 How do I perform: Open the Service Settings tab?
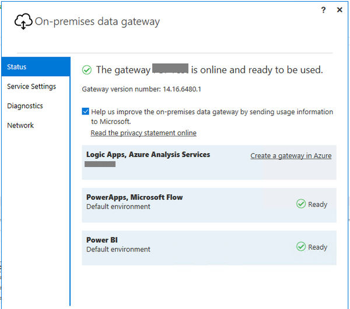32,86
